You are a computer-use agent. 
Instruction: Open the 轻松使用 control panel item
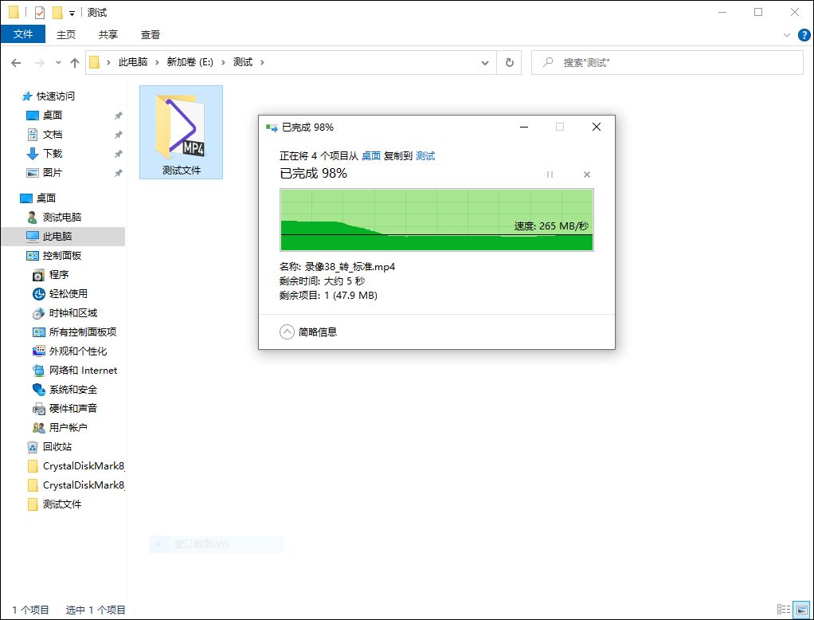pos(68,294)
